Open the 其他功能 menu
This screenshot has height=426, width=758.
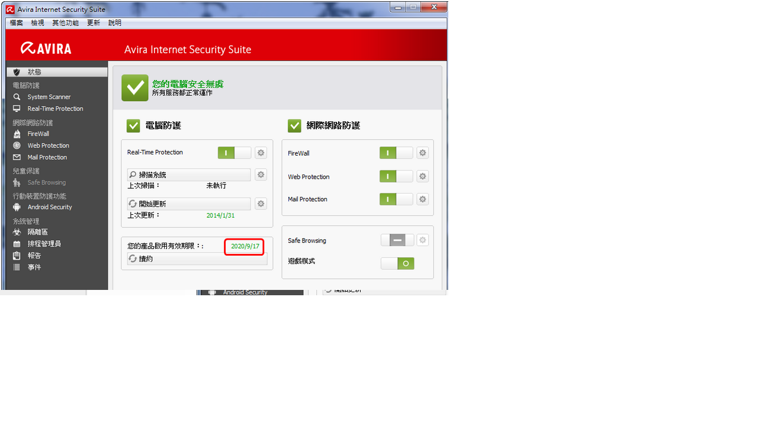coord(65,23)
